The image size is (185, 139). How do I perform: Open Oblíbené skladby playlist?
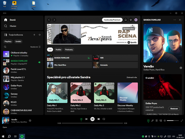coord(22,54)
